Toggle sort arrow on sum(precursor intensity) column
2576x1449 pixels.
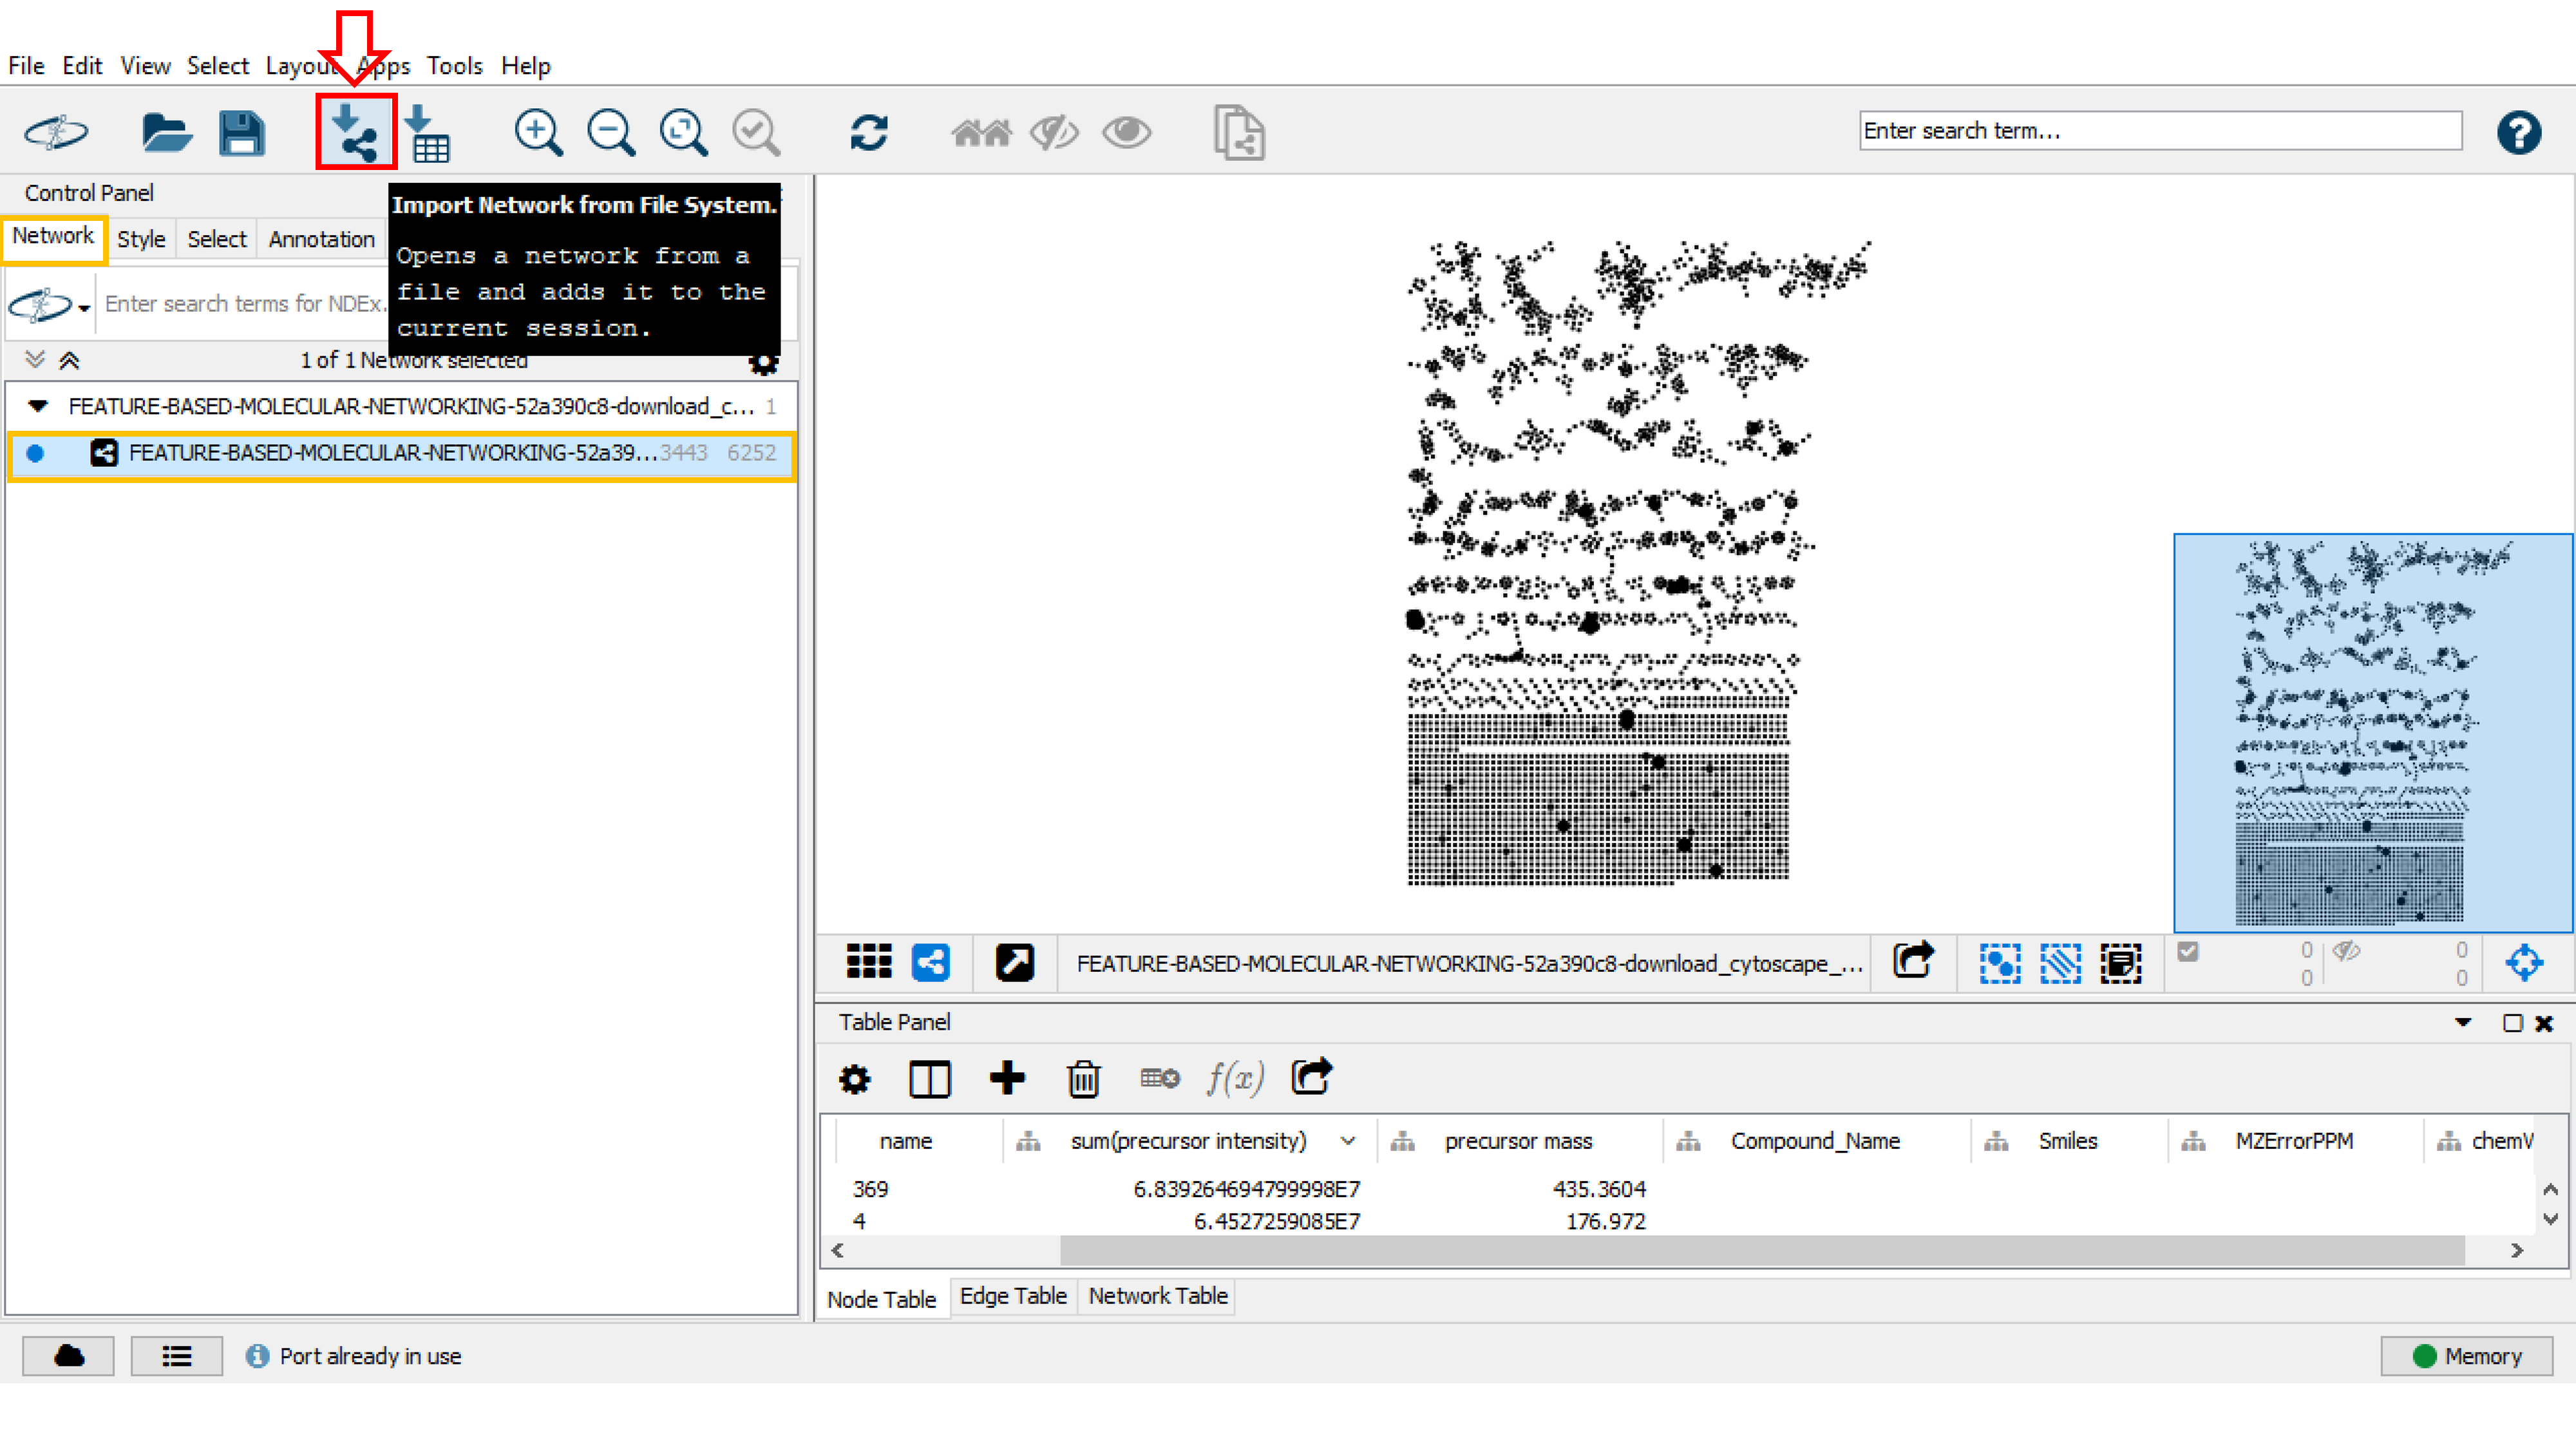1348,1140
